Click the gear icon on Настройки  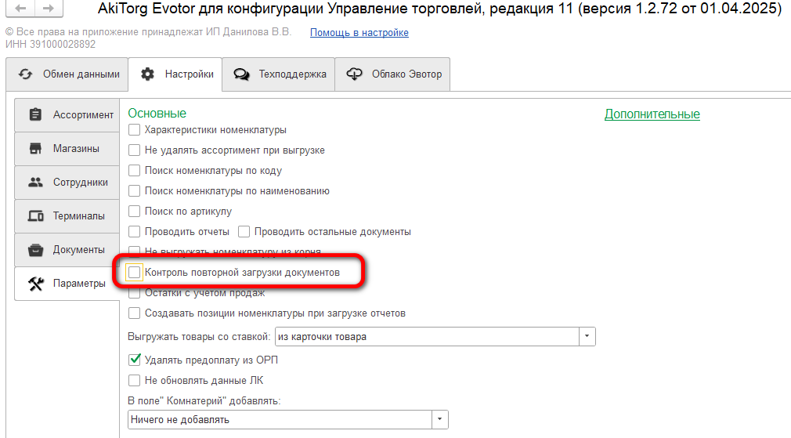tap(147, 74)
